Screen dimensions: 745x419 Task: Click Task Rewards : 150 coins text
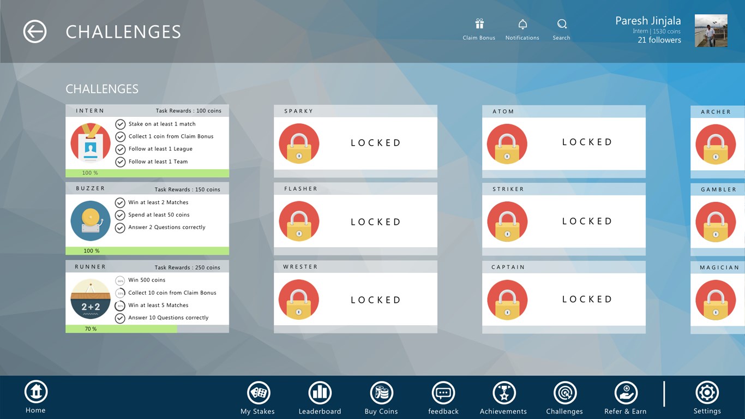188,189
